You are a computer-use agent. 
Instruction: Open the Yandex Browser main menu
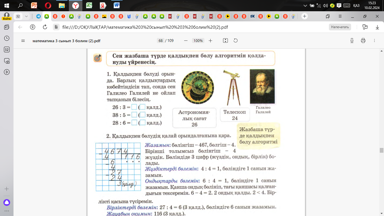[340, 16]
